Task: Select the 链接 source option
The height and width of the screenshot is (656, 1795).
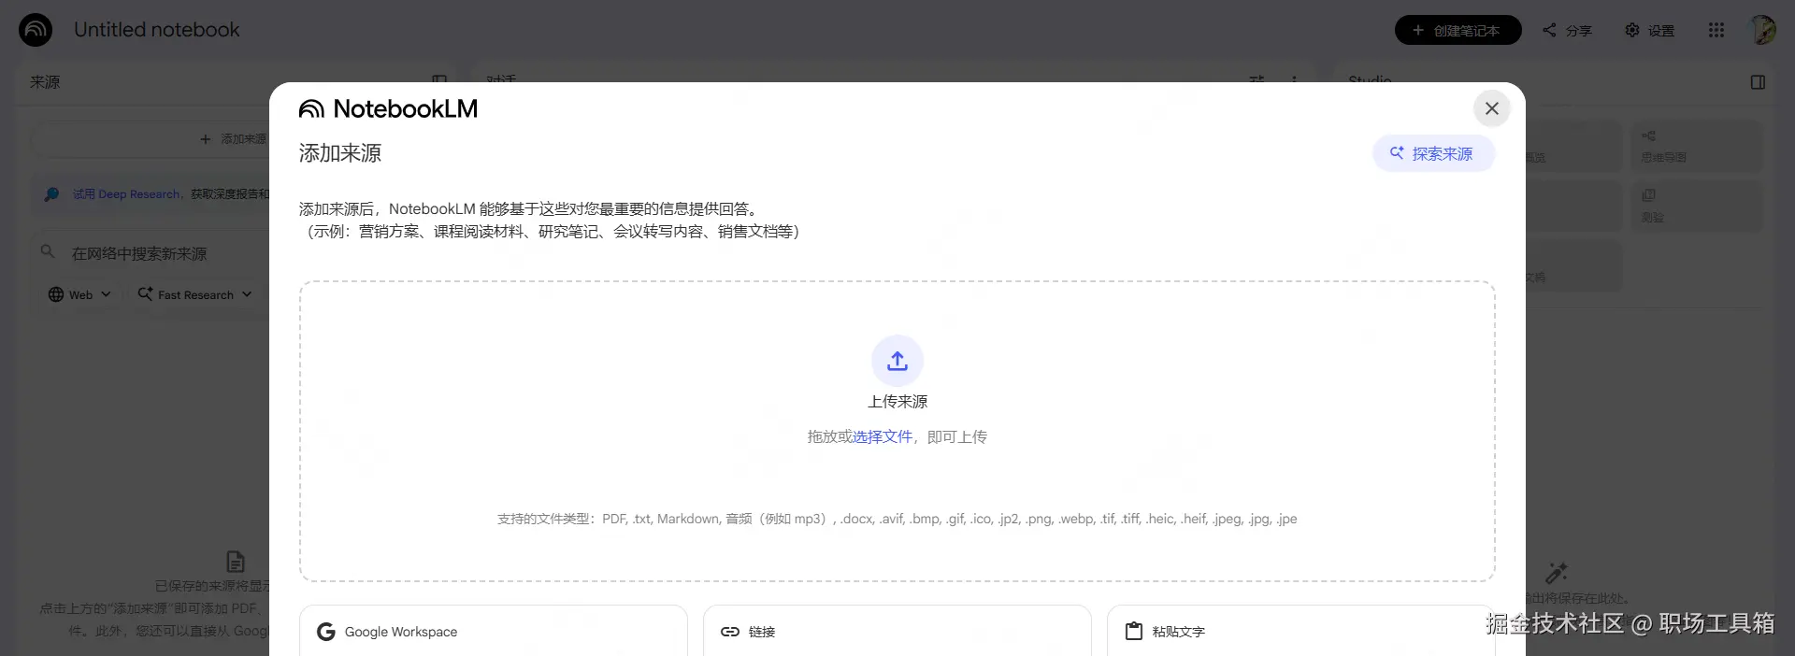Action: (897, 632)
